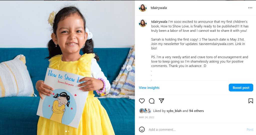Image resolution: width=256 pixels, height=135 pixels.
Task: Save the post with the bookmark icon
Action: [250, 101]
